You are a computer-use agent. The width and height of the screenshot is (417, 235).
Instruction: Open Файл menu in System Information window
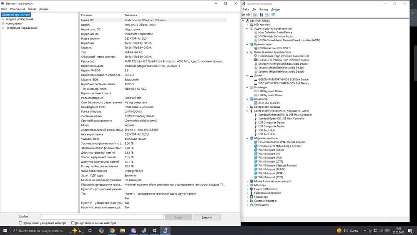click(4, 9)
